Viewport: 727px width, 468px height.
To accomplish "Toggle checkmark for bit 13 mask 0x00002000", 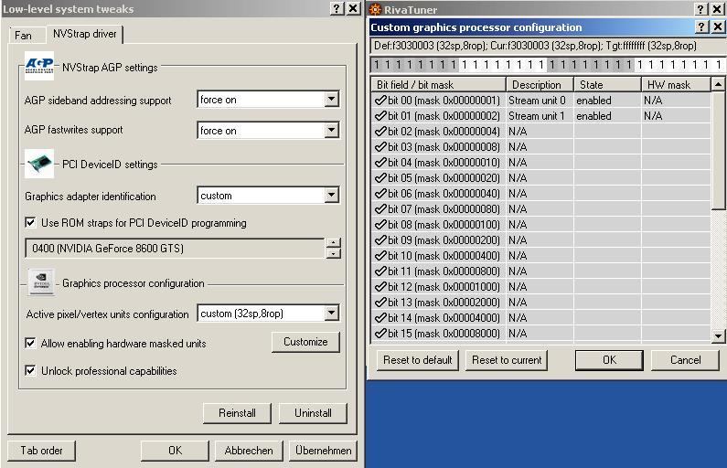I will 380,303.
